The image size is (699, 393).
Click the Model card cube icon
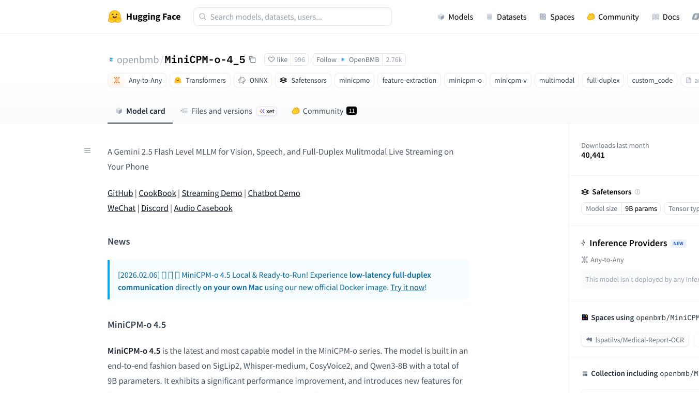tap(119, 111)
